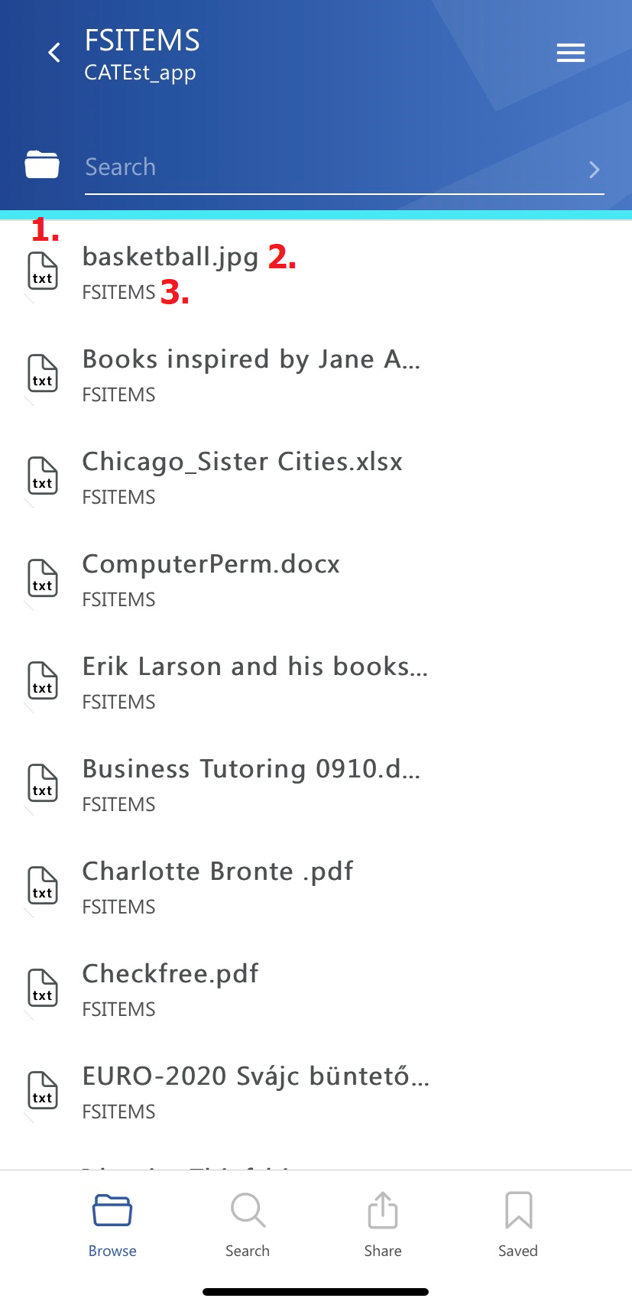Viewport: 632px width, 1308px height.
Task: Tap the back arrow beside FSITEMS
Action: click(54, 53)
